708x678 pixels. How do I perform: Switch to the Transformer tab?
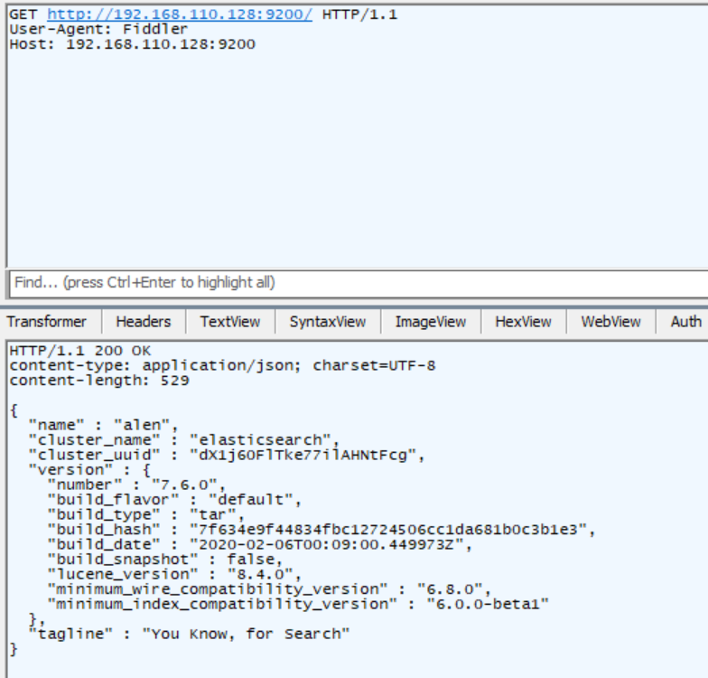coord(47,322)
